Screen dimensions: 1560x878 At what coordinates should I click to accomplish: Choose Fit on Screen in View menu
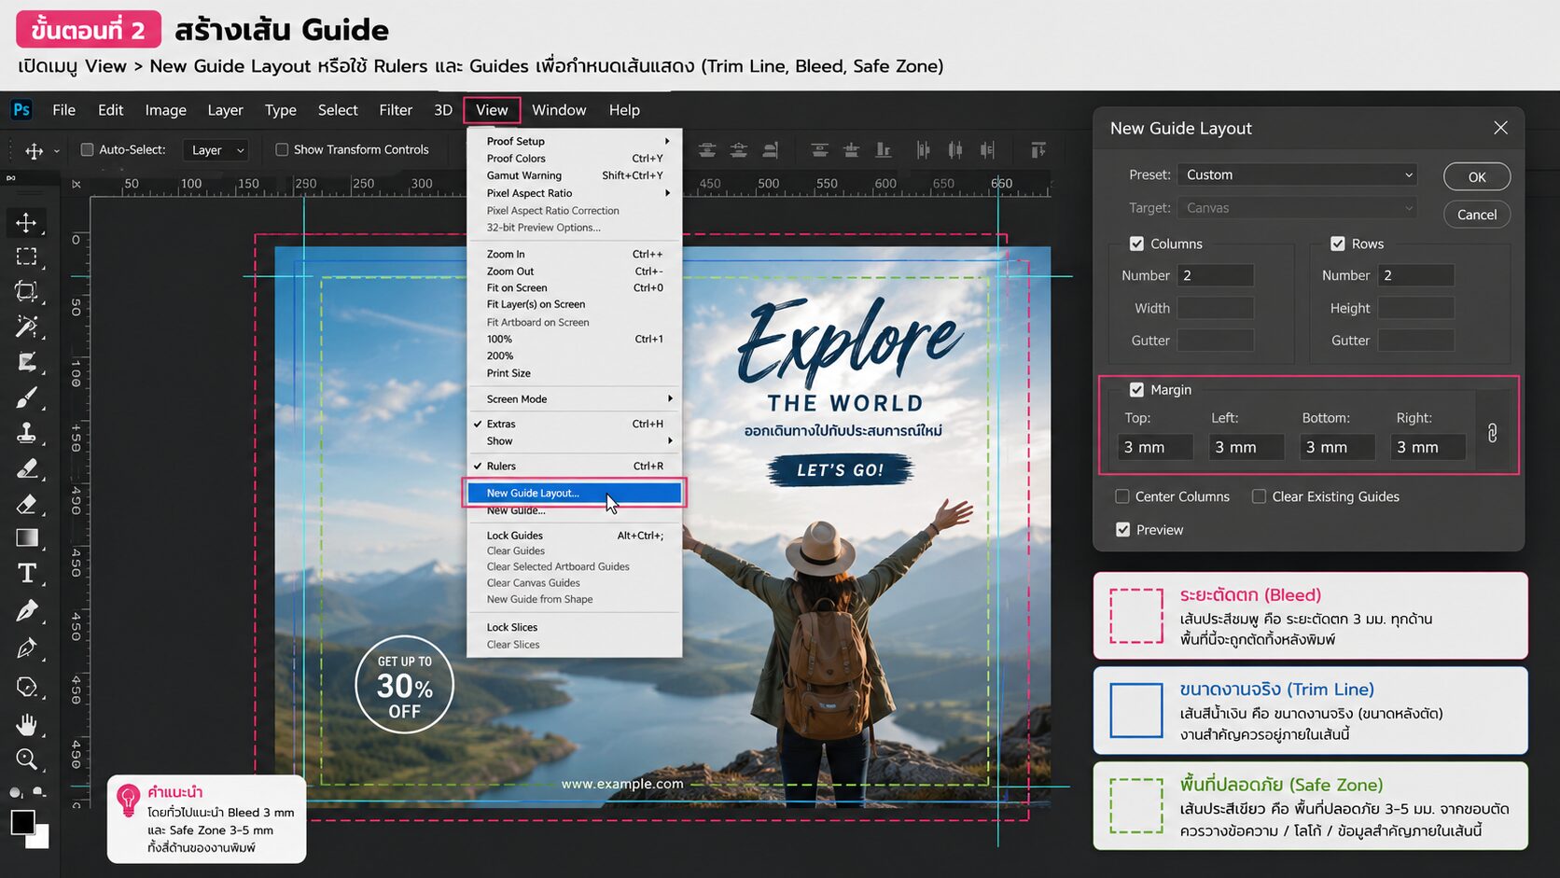574,287
